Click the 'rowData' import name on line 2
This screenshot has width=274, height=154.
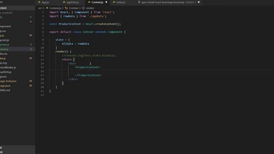(x=69, y=16)
